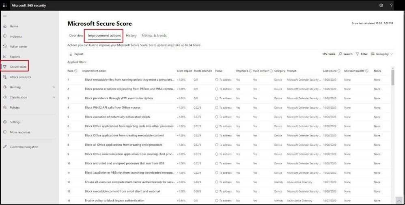Open 'Block Win32 API calls from Office macros'

113,107
